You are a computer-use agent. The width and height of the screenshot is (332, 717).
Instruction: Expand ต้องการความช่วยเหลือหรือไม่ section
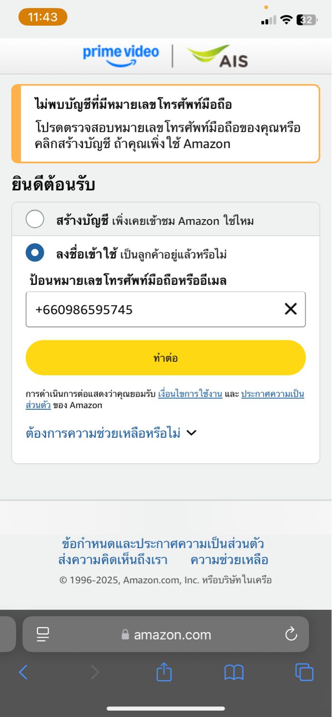(111, 433)
